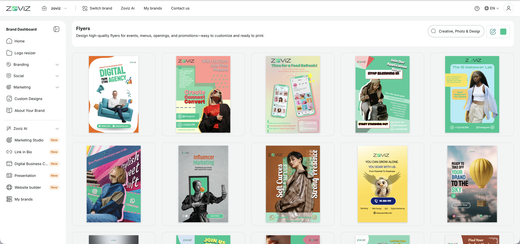This screenshot has height=244, width=520.
Task: Expand the Social section chevron
Action: (57, 76)
